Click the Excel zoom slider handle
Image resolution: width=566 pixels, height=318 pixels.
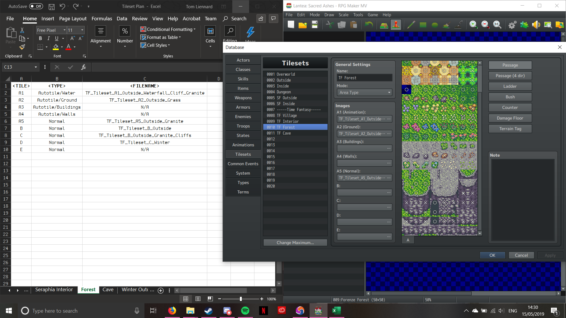pos(241,299)
